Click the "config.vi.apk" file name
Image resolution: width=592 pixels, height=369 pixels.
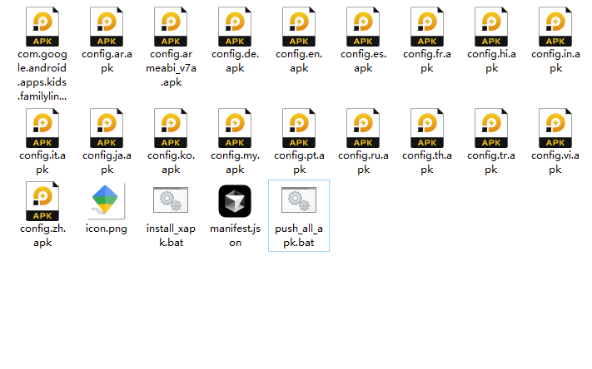pos(555,162)
